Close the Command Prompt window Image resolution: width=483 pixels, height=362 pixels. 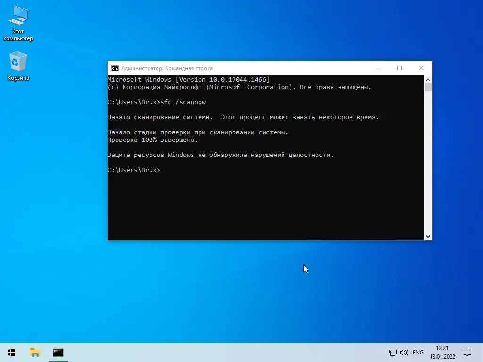[x=421, y=68]
